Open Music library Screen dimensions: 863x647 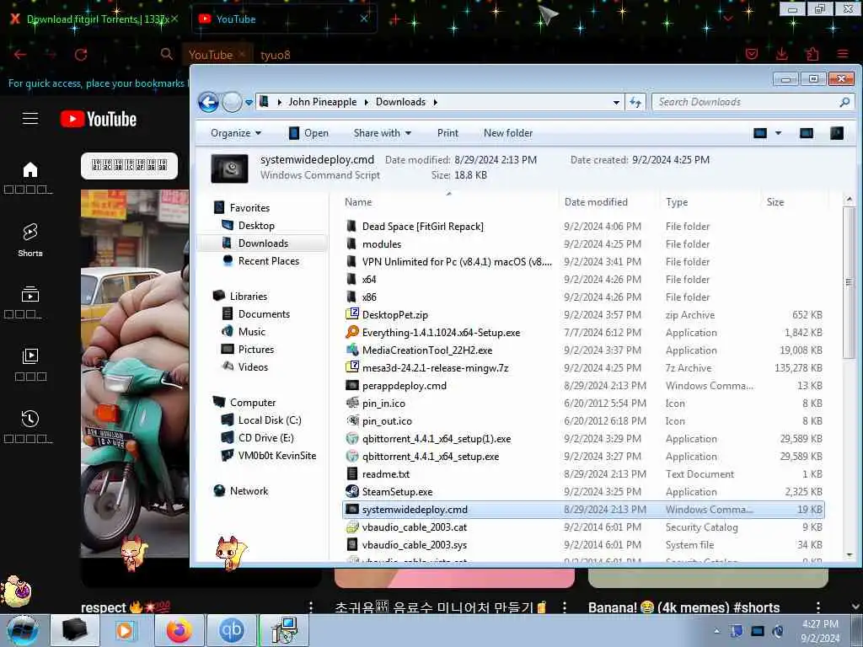[x=251, y=331]
